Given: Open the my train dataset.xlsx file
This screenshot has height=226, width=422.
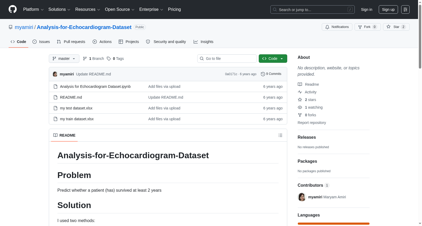Looking at the screenshot, I should pyautogui.click(x=77, y=119).
